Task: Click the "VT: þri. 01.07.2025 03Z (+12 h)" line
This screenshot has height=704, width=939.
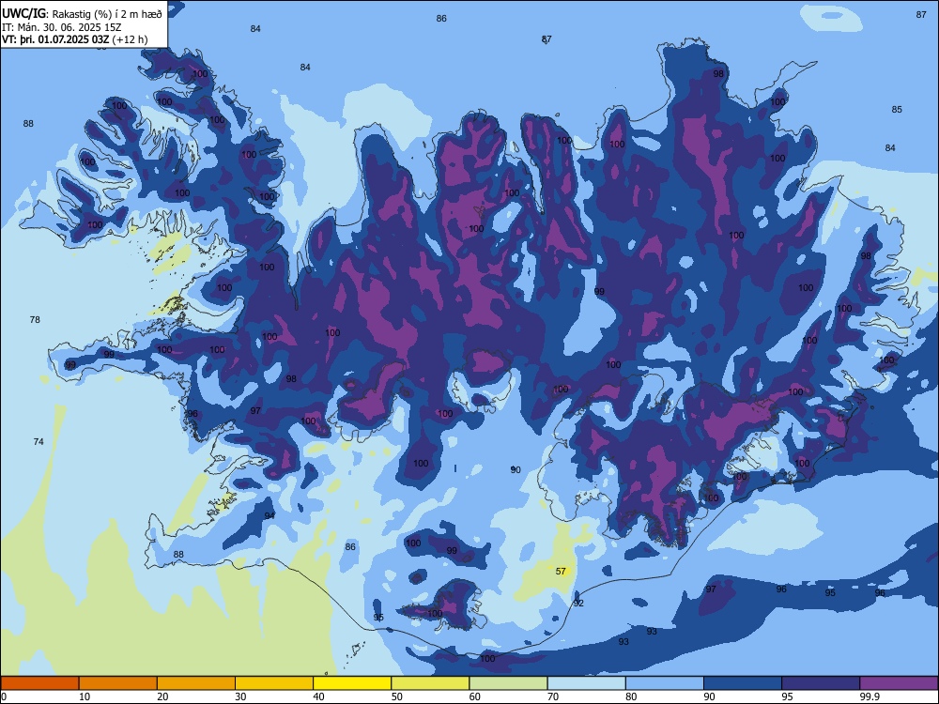Action: pos(75,39)
